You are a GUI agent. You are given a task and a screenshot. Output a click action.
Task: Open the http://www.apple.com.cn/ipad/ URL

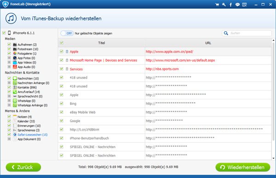[169, 52]
